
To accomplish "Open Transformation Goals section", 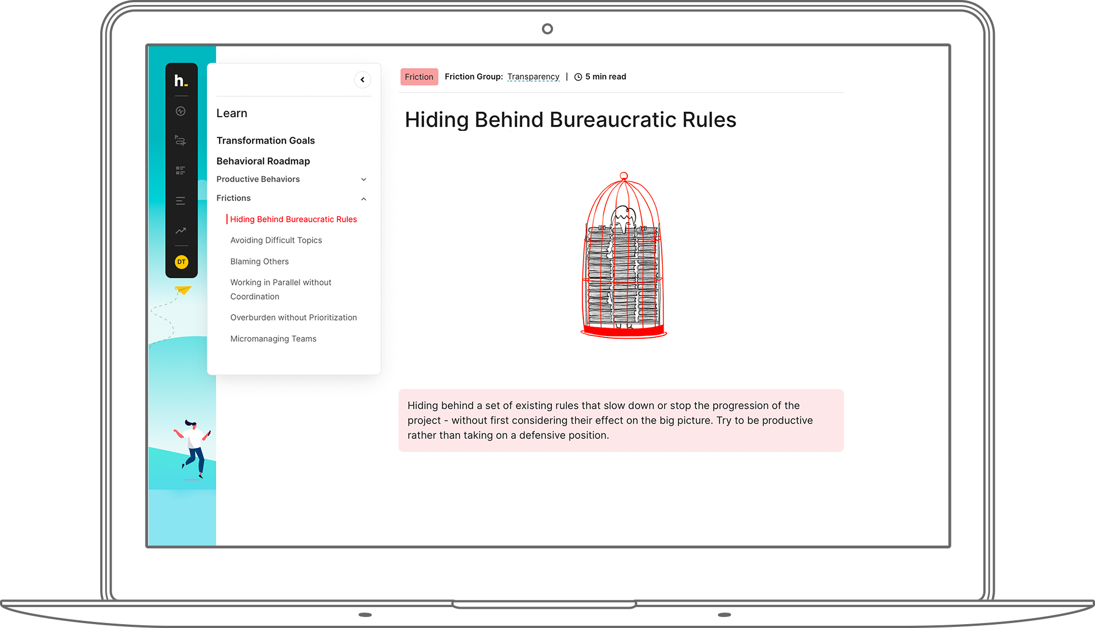I will [x=265, y=141].
